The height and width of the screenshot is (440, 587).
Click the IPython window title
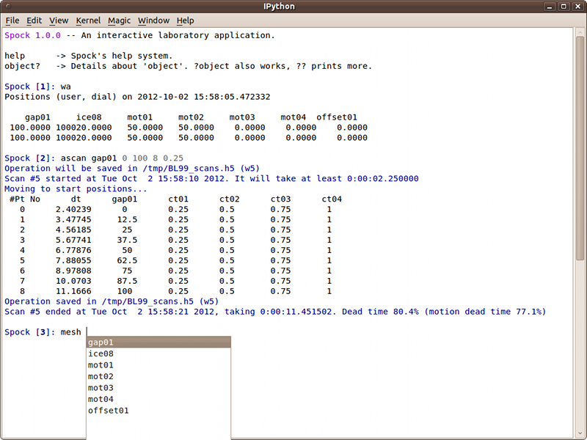(x=279, y=7)
